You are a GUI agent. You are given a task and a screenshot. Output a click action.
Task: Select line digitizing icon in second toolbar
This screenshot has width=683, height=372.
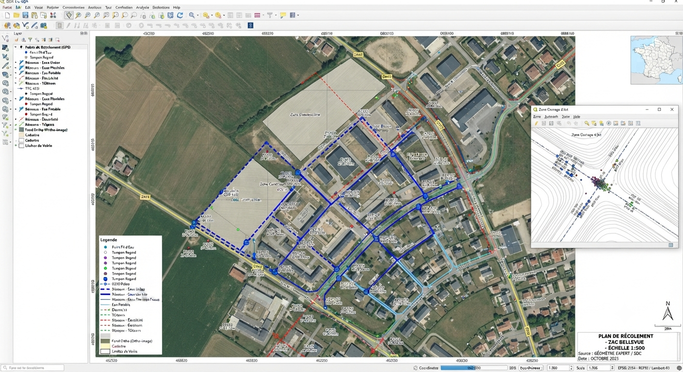[34, 25]
